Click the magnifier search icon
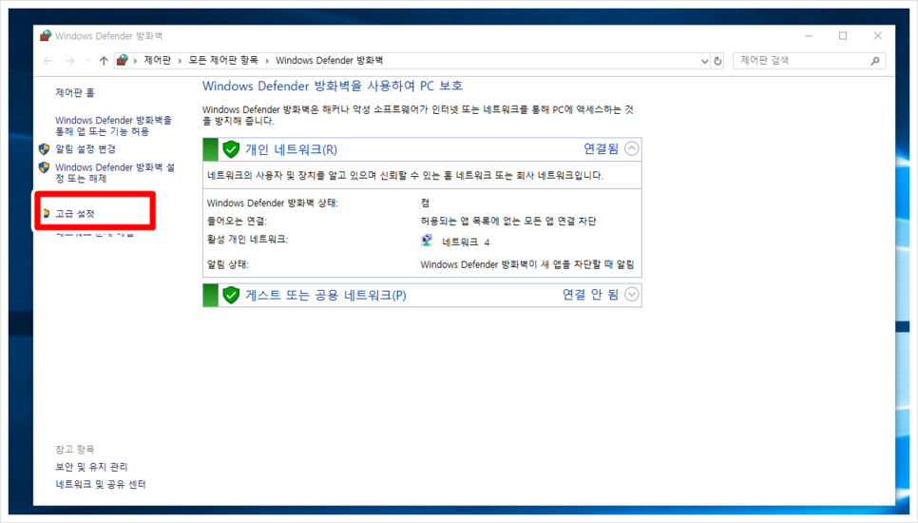918x523 pixels. pyautogui.click(x=874, y=60)
